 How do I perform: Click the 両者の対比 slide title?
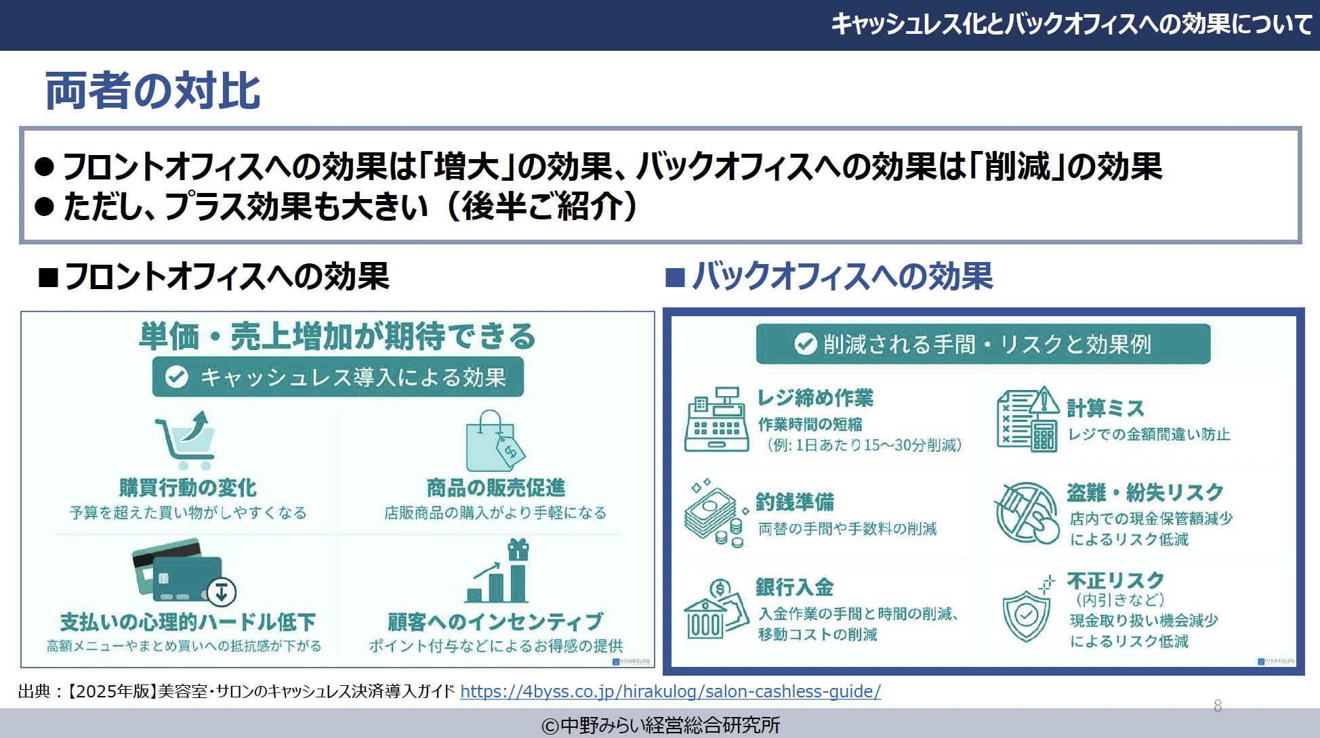click(x=152, y=91)
